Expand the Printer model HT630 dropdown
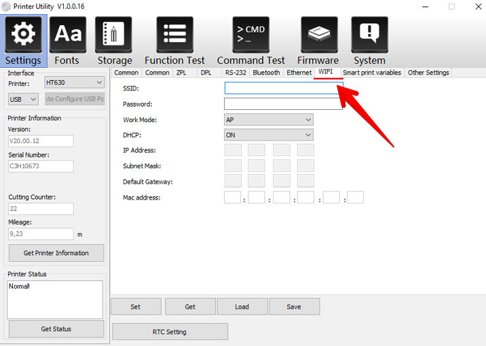Screen dimensions: 486x346 (x=74, y=82)
